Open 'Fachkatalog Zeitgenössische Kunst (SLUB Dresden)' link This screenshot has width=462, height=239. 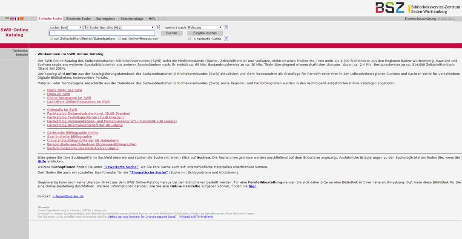89,113
